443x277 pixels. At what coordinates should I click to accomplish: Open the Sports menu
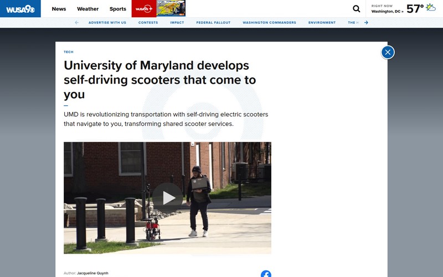pos(118,9)
